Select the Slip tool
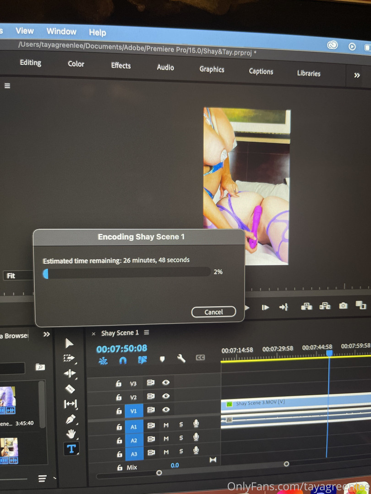Image resolution: width=371 pixels, height=494 pixels. (x=71, y=404)
